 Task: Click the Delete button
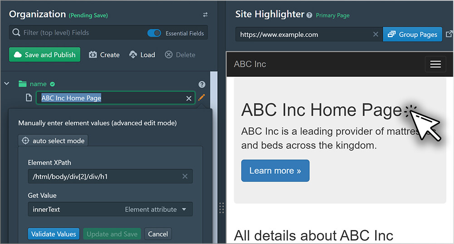(x=180, y=55)
